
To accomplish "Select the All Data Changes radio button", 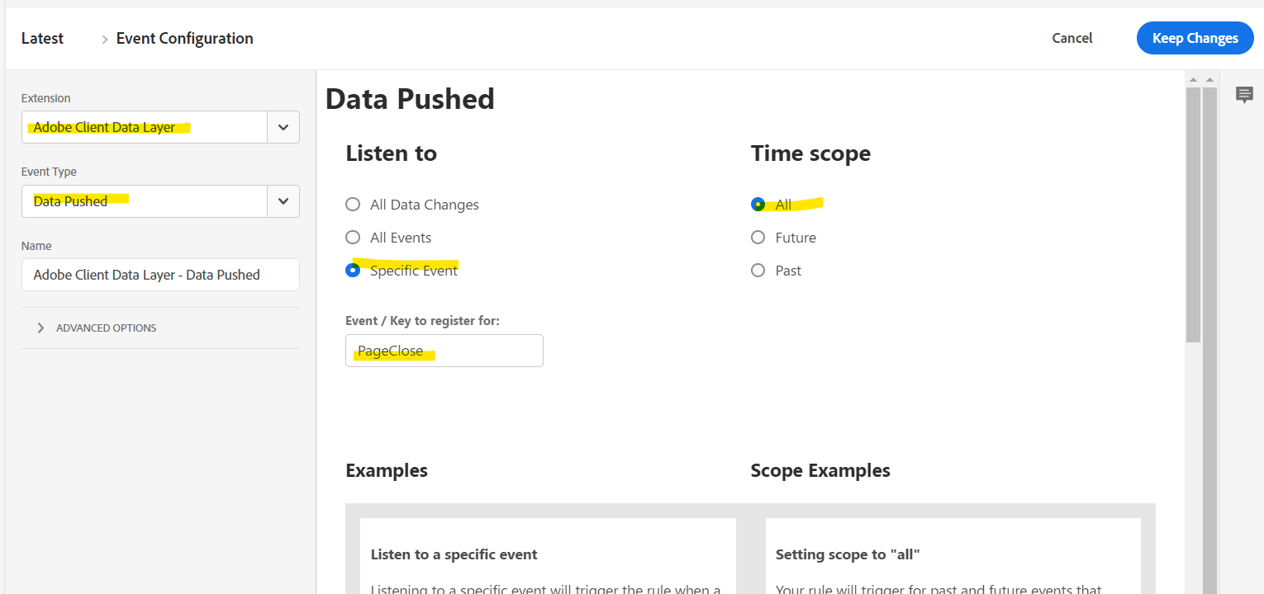I will click(353, 205).
